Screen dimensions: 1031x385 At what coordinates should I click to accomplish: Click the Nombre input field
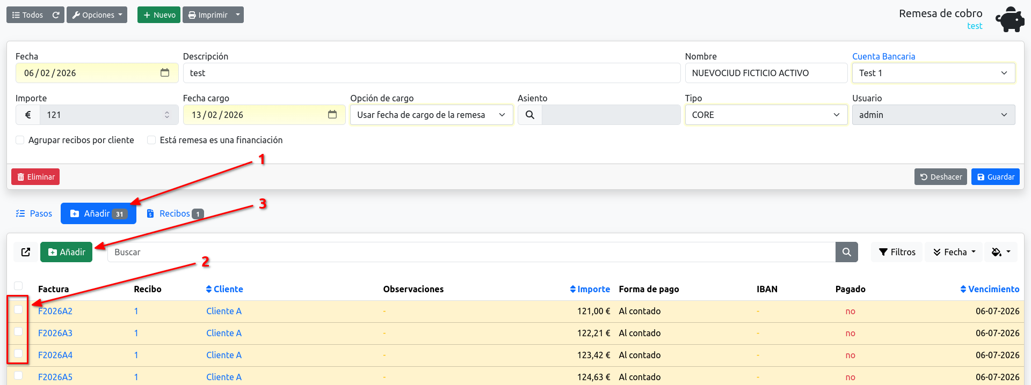[766, 73]
